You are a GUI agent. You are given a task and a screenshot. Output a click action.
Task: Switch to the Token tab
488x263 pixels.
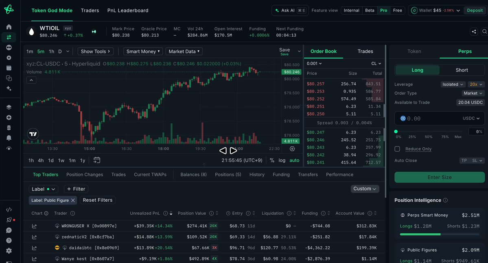(x=414, y=51)
